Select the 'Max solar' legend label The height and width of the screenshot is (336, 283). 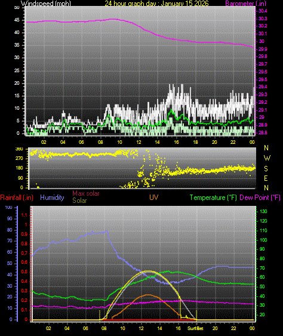pyautogui.click(x=86, y=193)
